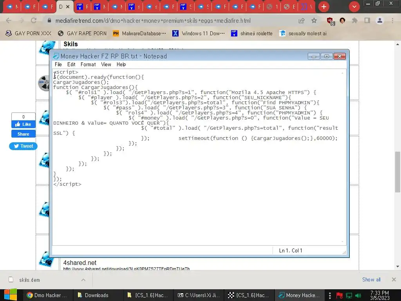Open a new tab with the plus button

[324, 7]
